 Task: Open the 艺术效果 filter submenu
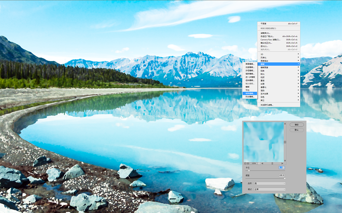coord(278,94)
